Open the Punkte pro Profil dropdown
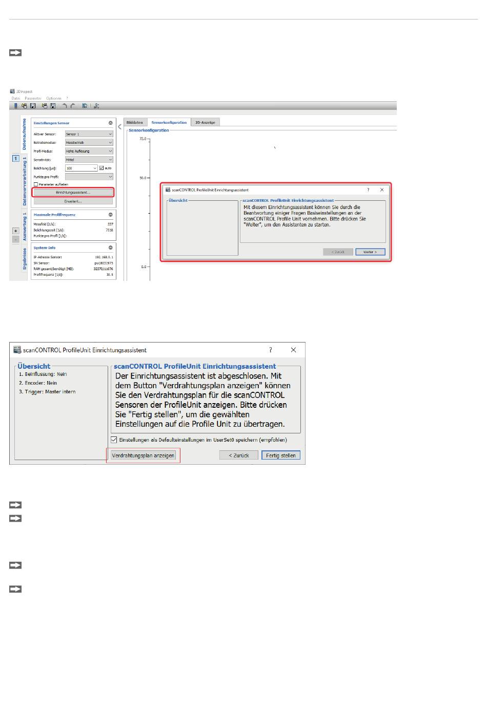The height and width of the screenshot is (703, 487). click(89, 177)
